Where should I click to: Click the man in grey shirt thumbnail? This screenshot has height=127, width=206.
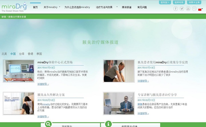click(x=119, y=71)
